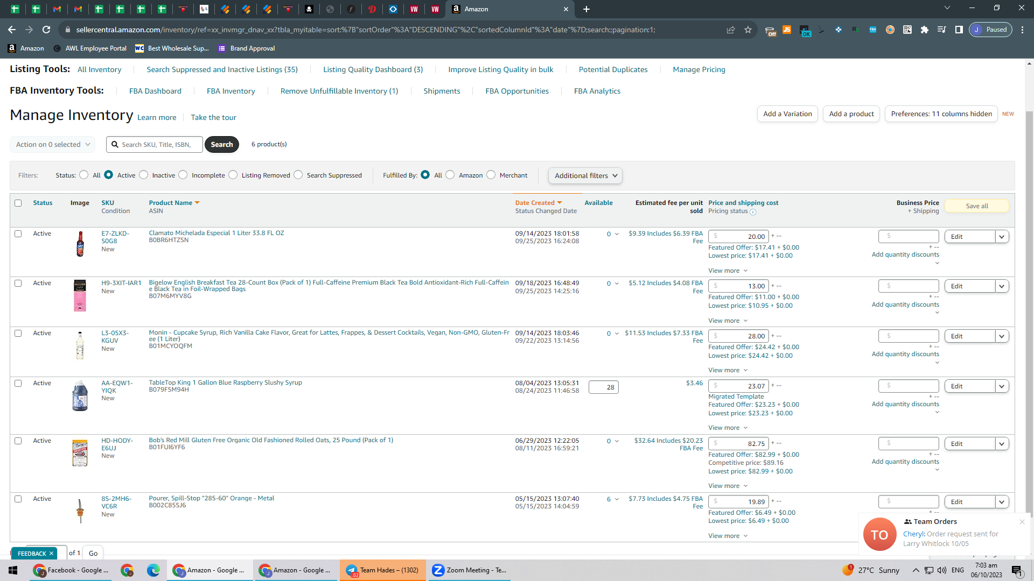Open the Paused profile button

pos(991,30)
